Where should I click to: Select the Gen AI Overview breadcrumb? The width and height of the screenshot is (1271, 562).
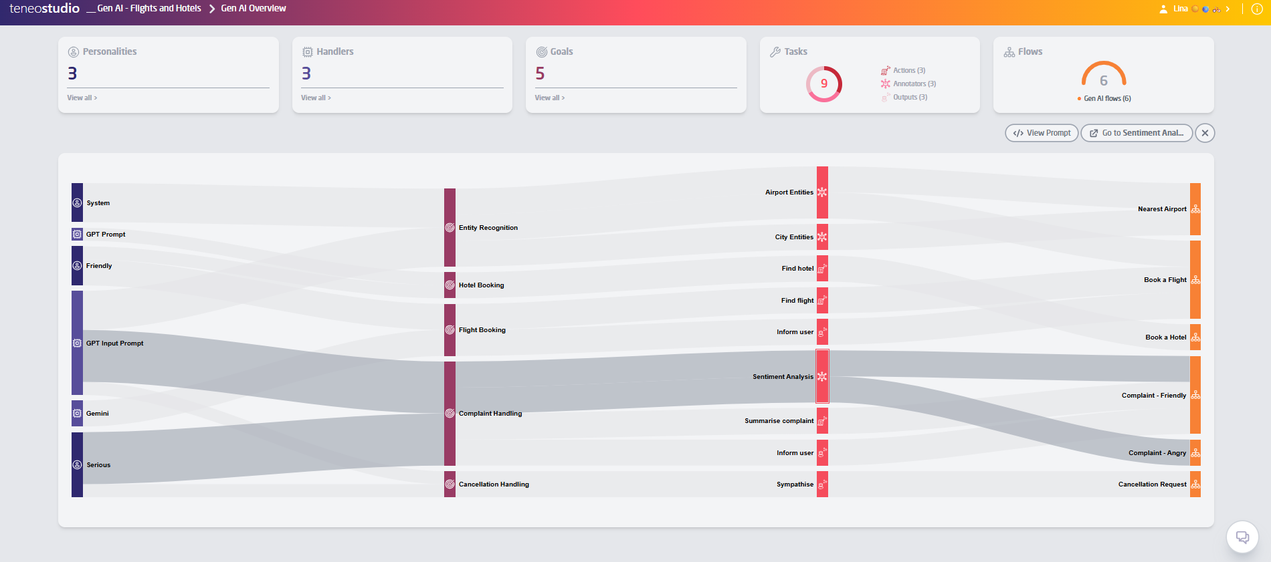tap(254, 9)
